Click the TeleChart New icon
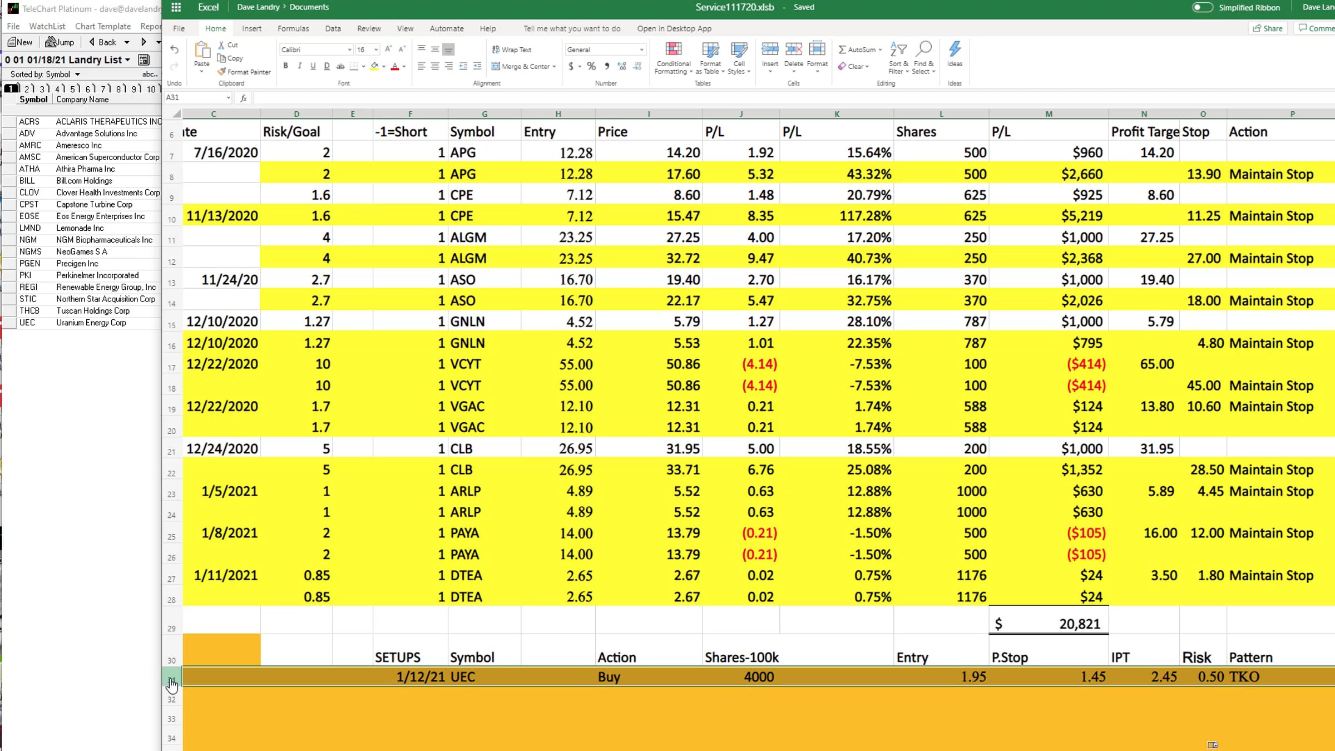The width and height of the screenshot is (1335, 751). point(21,42)
